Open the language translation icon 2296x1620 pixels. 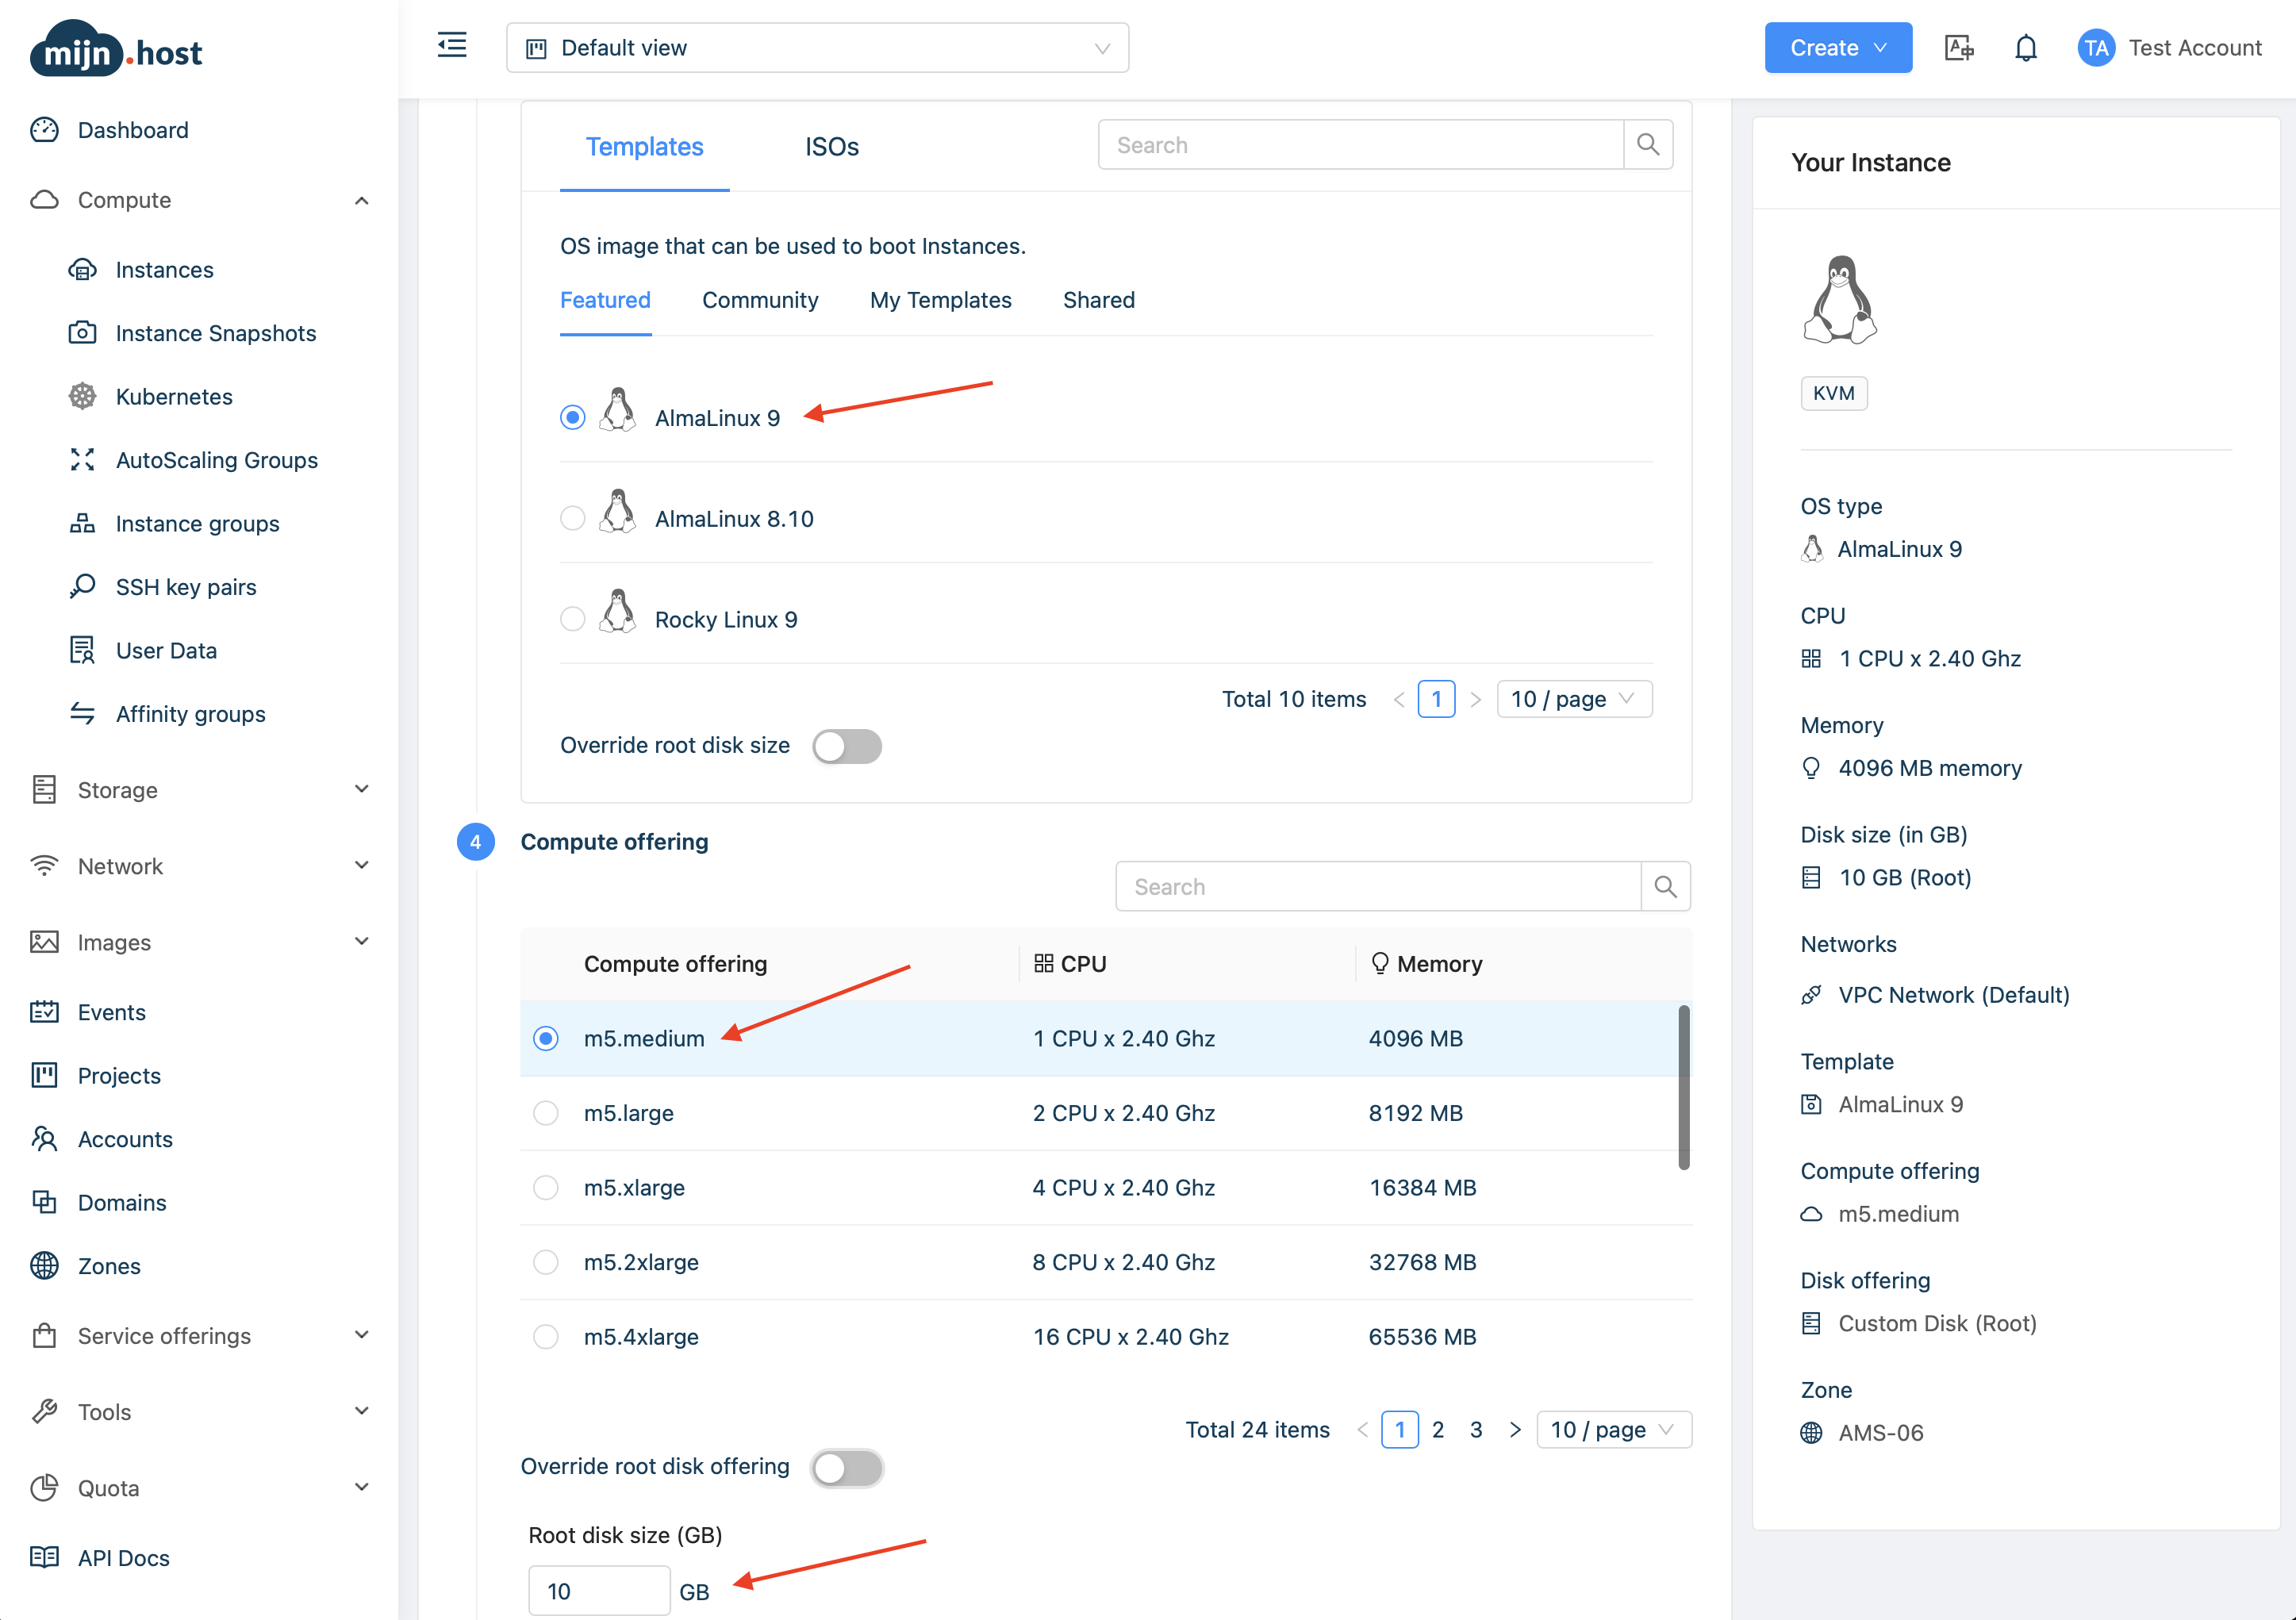click(1958, 48)
